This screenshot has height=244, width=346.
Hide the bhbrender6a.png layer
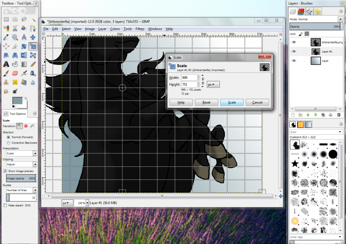(294, 42)
